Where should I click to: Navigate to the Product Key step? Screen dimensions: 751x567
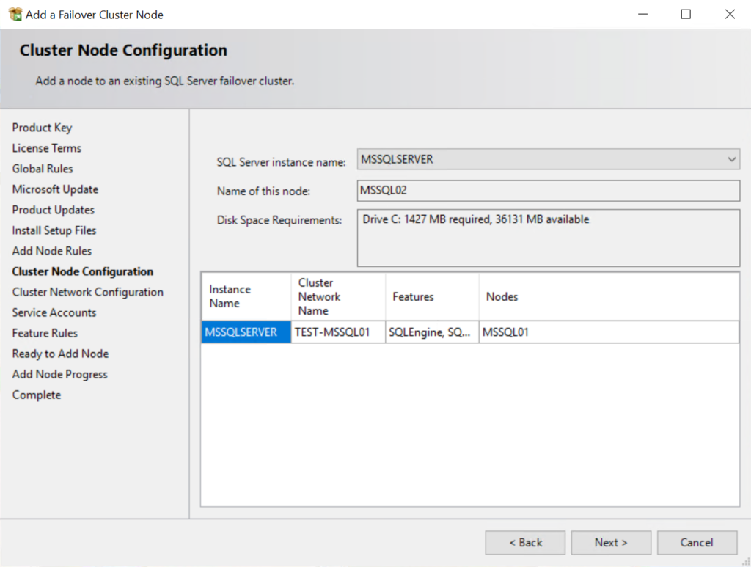[42, 127]
